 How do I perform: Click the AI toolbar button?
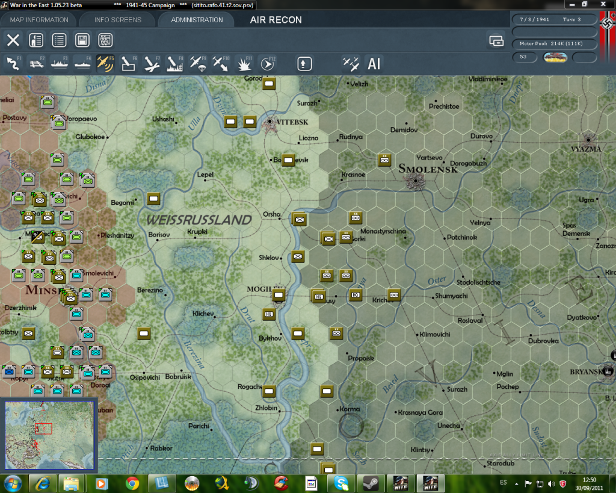(374, 64)
